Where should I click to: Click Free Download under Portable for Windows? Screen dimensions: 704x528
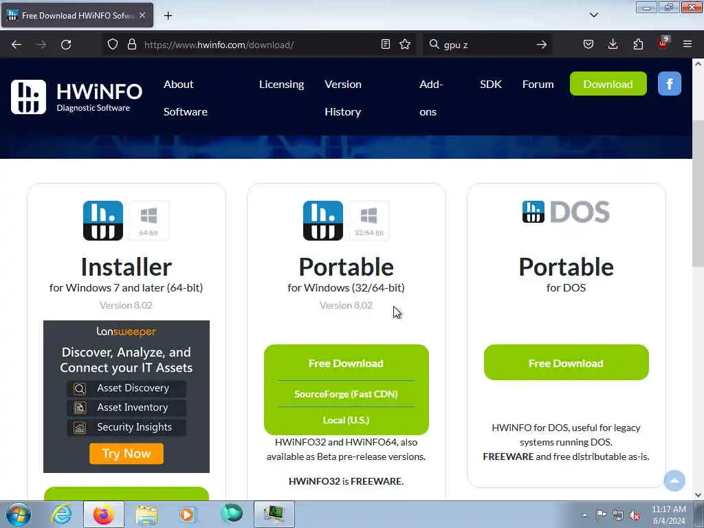(346, 363)
